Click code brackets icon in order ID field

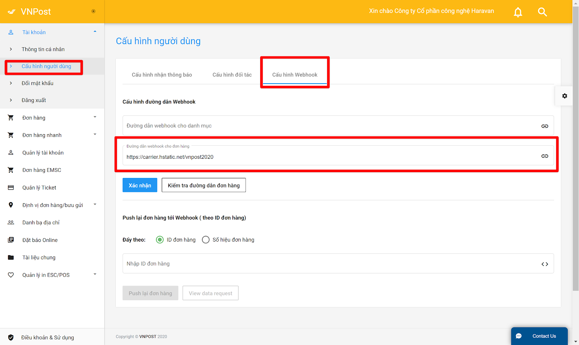(x=545, y=264)
